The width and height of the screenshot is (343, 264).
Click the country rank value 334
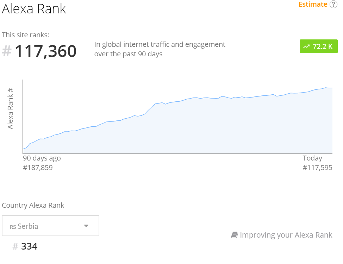(29, 246)
